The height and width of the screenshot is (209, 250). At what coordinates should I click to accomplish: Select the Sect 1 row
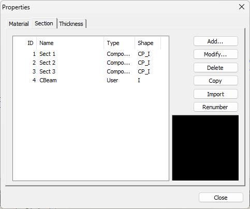[x=91, y=54]
